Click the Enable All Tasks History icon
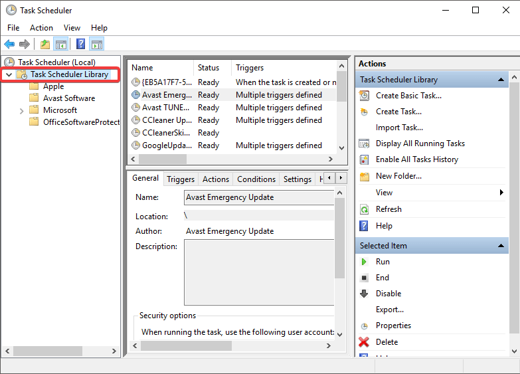The image size is (520, 374). tap(364, 159)
